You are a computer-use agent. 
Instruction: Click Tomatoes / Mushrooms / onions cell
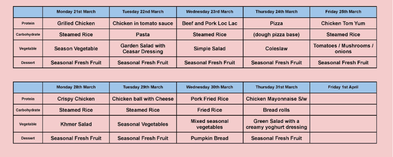point(343,49)
